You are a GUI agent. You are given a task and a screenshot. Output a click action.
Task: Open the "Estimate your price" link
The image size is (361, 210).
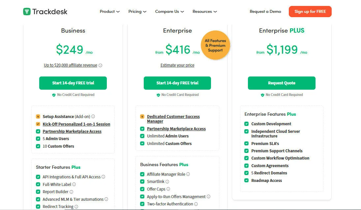[x=177, y=65]
